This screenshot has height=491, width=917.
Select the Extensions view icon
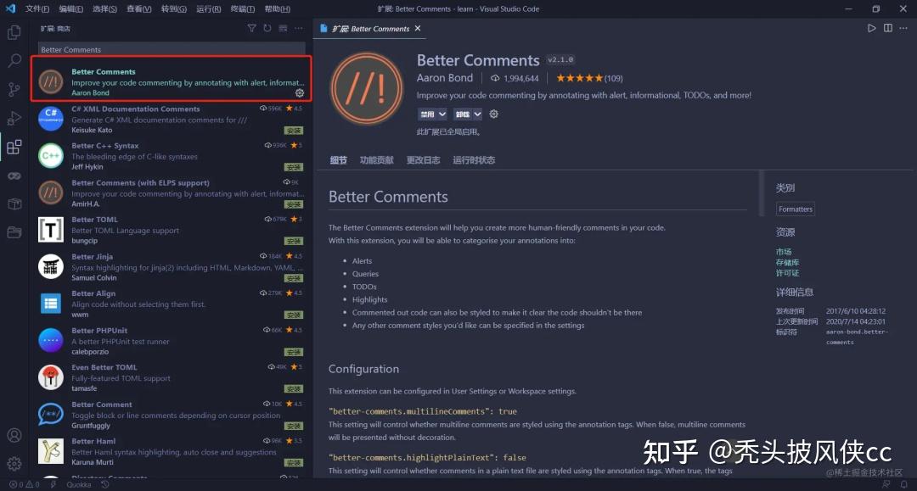[14, 147]
